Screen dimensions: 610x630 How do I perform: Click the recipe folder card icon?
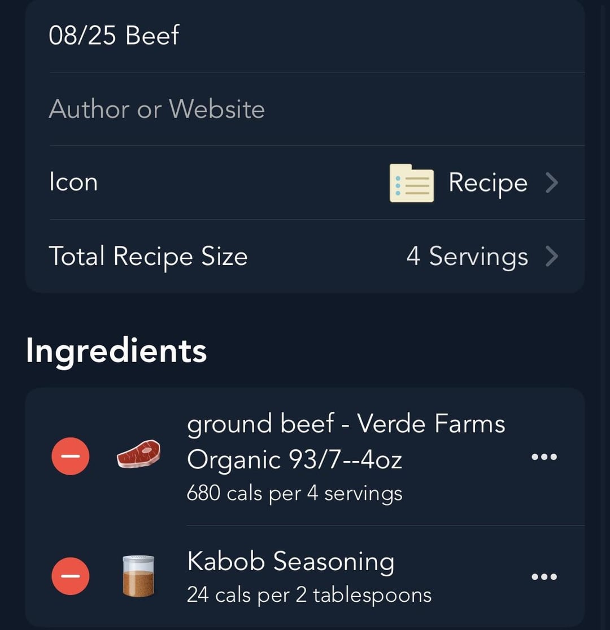(x=412, y=183)
